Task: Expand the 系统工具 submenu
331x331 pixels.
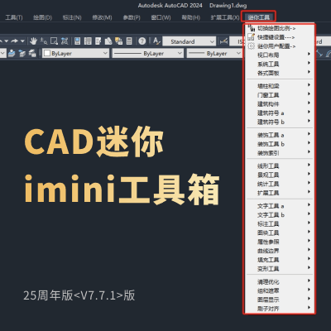Action: coord(279,64)
